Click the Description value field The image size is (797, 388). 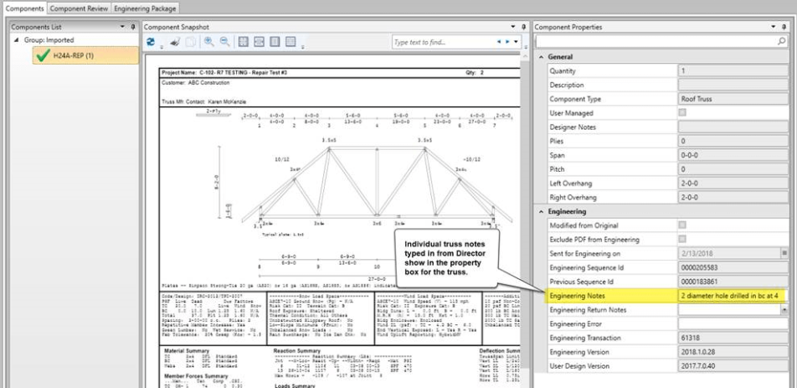click(x=733, y=85)
